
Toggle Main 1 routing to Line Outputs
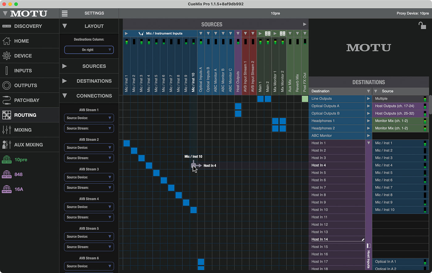pos(260,99)
